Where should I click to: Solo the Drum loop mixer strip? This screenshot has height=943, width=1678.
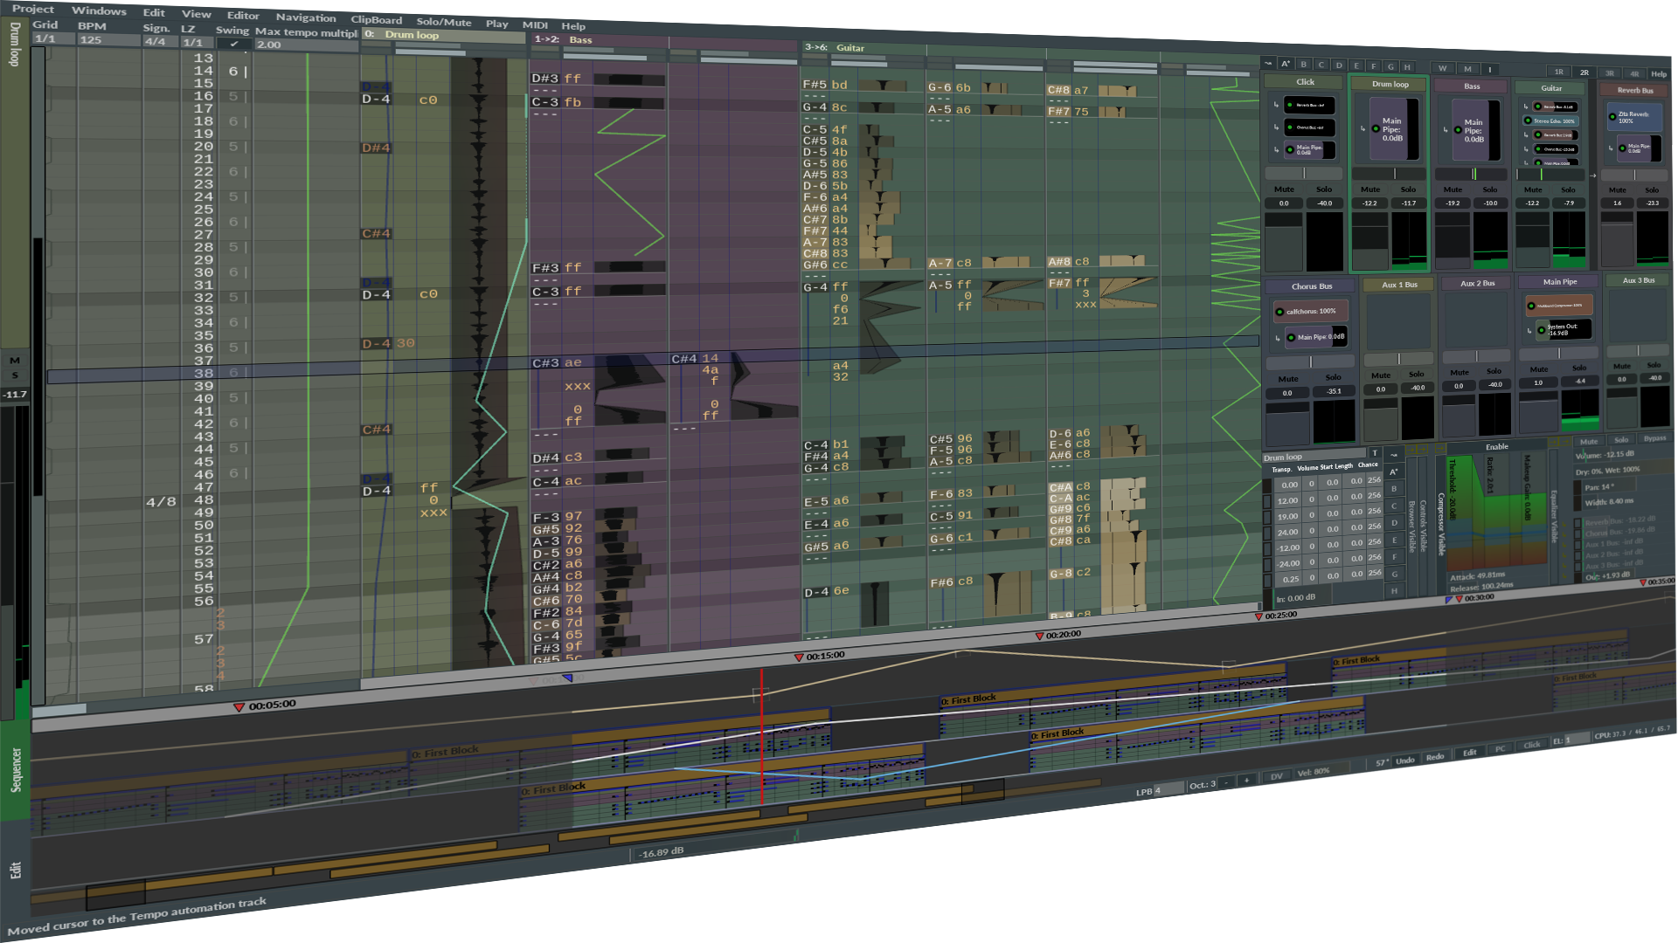pos(1408,189)
